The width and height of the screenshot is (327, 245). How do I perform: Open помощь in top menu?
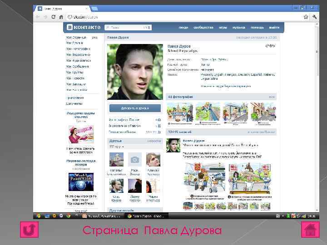(257, 28)
